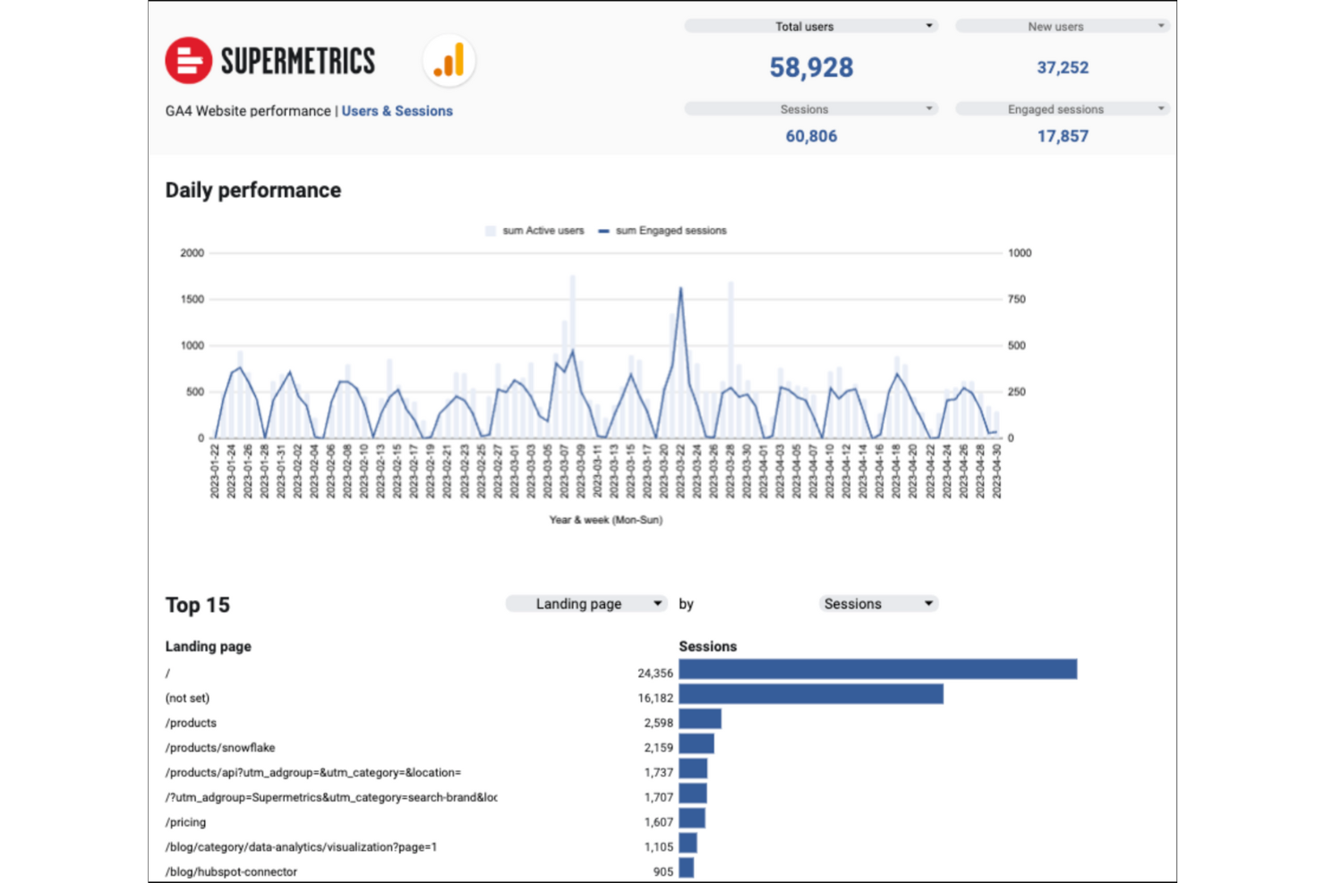The height and width of the screenshot is (883, 1325).
Task: Click the 16,182 sessions bar
Action: coord(811,694)
